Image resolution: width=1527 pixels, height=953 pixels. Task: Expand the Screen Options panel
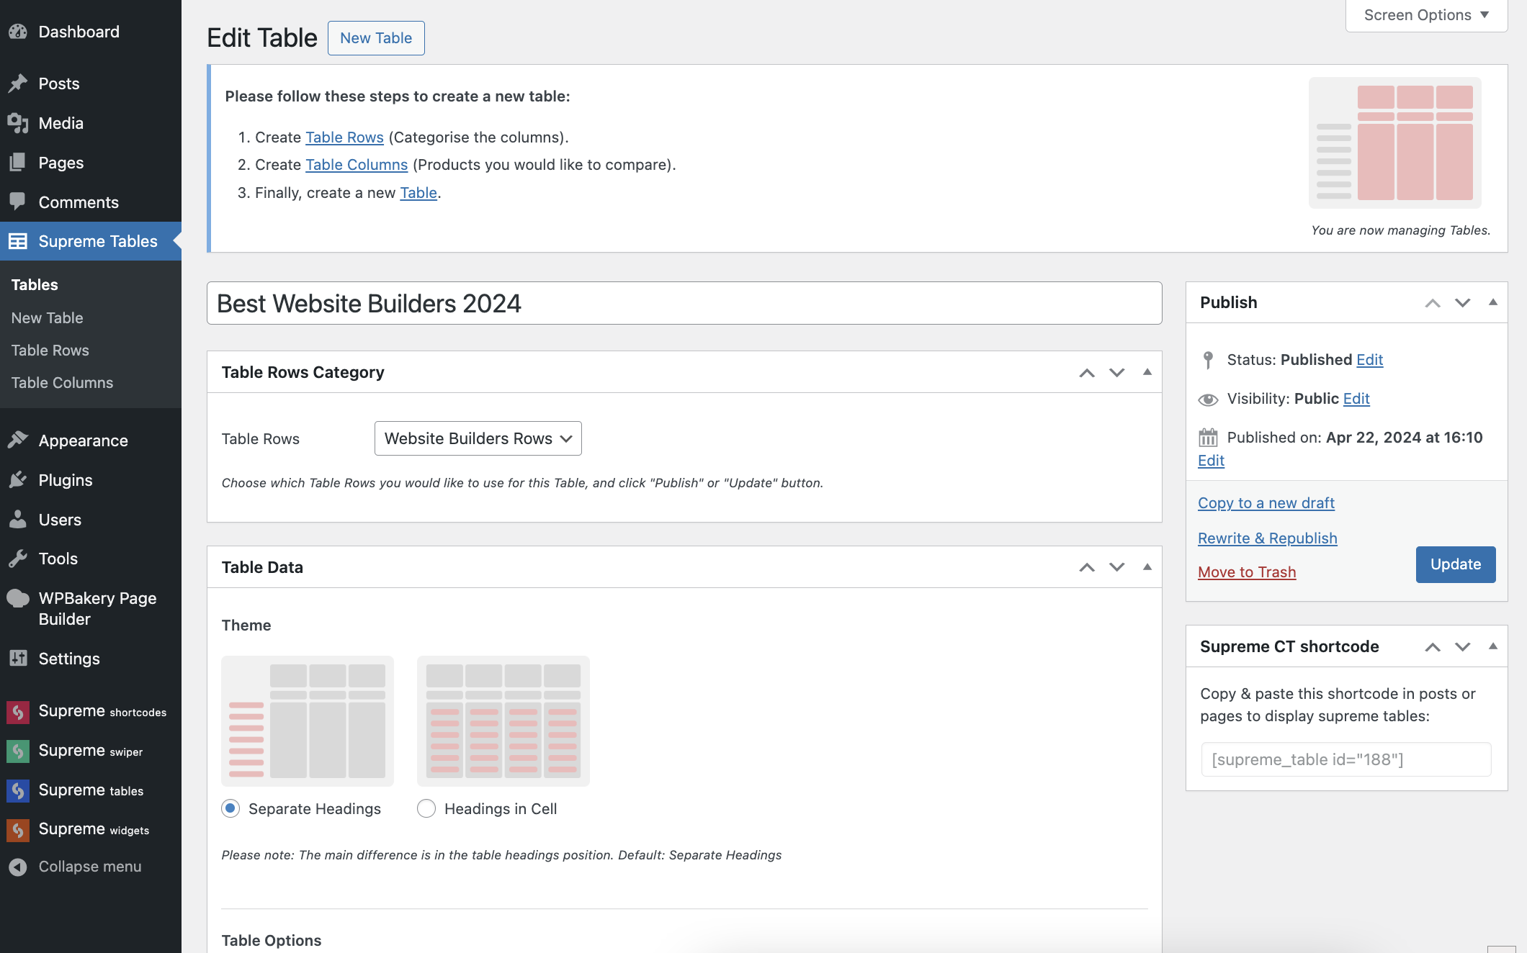tap(1425, 15)
